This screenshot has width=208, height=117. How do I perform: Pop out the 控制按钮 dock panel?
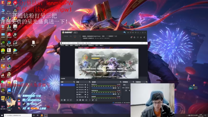[x=146, y=82]
